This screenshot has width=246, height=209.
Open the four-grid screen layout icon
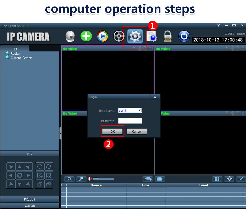tap(217, 179)
